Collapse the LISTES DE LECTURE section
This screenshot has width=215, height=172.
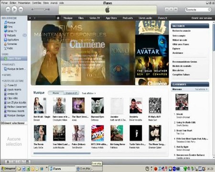(2, 81)
